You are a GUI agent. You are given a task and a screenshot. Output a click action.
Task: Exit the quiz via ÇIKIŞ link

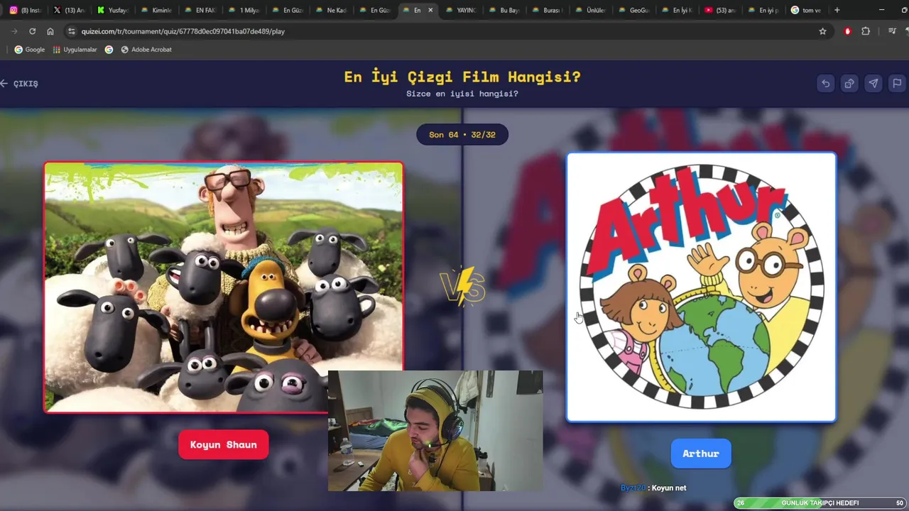(x=20, y=84)
